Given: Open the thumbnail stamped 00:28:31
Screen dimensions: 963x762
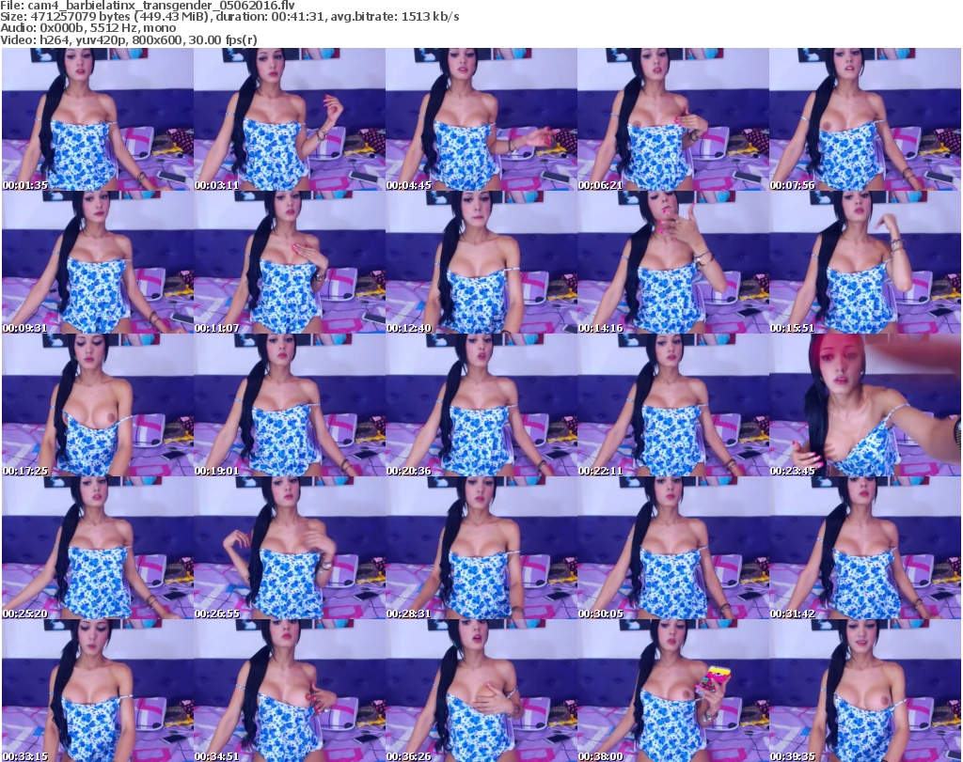Looking at the screenshot, I should point(481,548).
